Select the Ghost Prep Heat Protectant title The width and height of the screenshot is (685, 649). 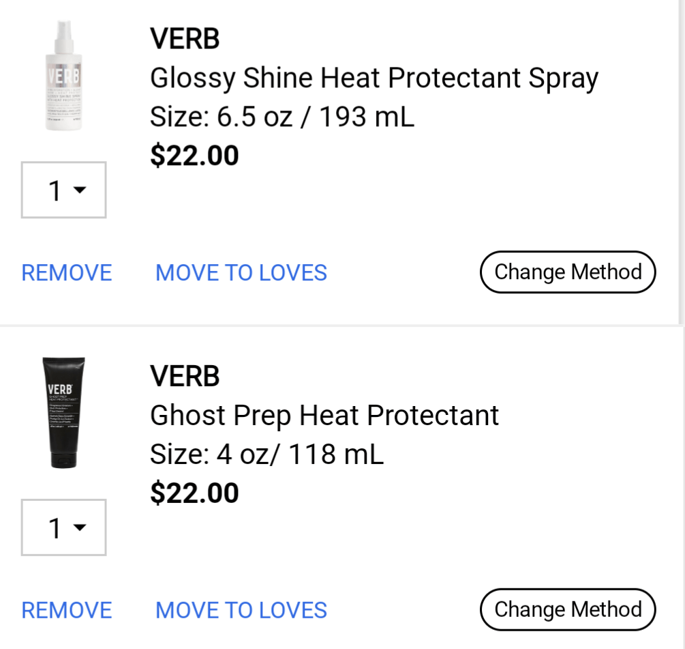tap(324, 415)
